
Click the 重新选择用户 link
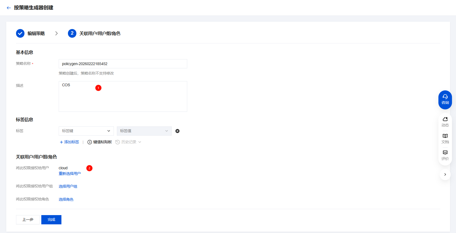point(70,174)
